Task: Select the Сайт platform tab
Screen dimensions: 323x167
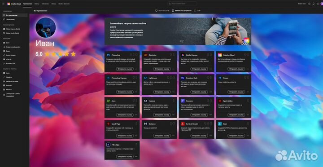Action: click(x=197, y=10)
